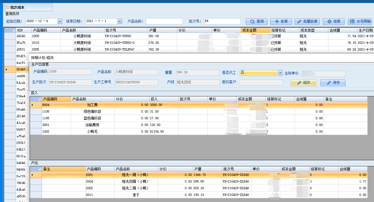Click the 保存 save button
Image resolution: width=374 pixels, height=202 pixels.
click(x=333, y=83)
